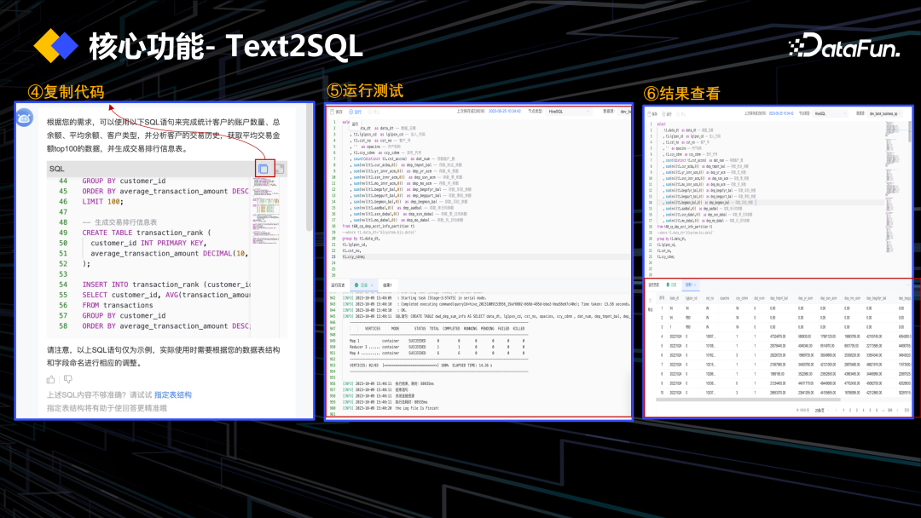Close the 日志 tab in middle panel
This screenshot has height=518, width=921.
point(372,285)
